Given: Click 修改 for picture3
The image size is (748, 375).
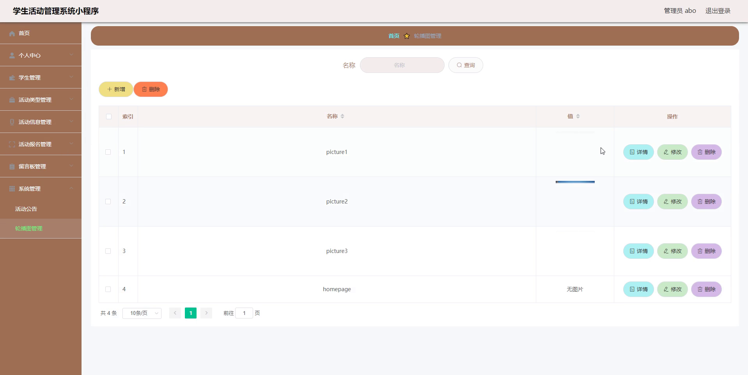Looking at the screenshot, I should (x=672, y=251).
